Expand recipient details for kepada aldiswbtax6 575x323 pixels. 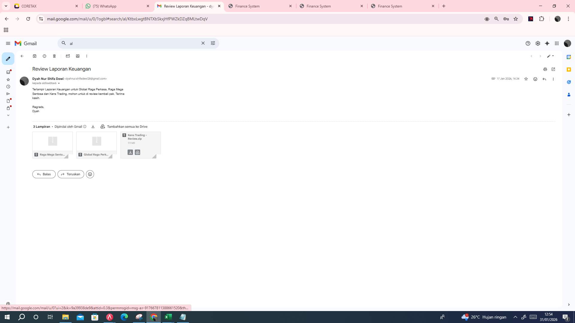point(59,83)
